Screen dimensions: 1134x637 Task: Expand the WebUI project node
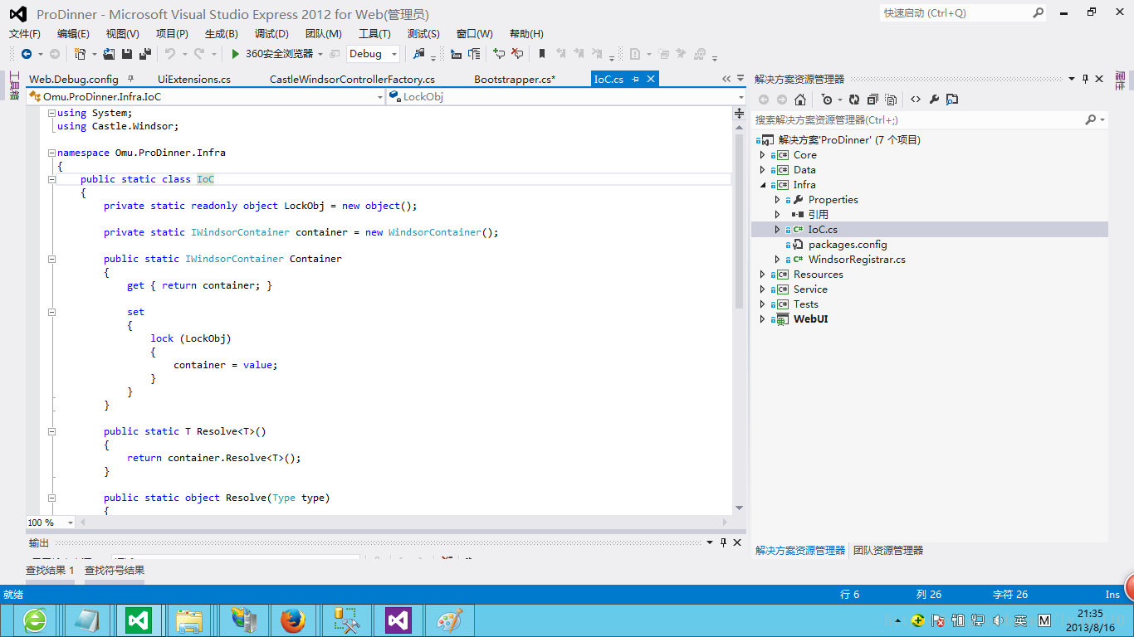pyautogui.click(x=763, y=319)
